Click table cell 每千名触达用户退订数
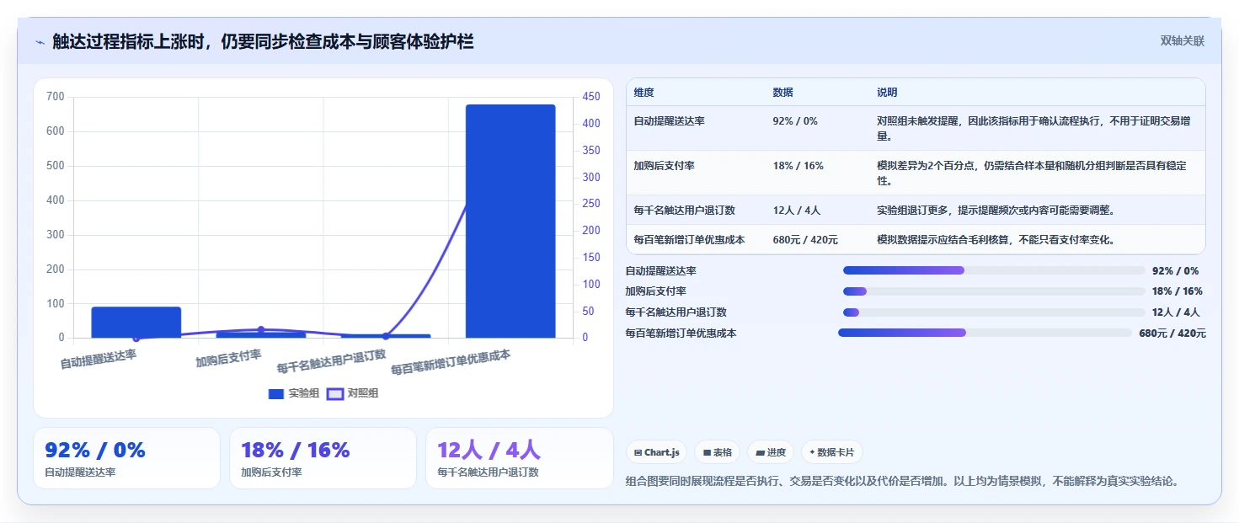Image resolution: width=1239 pixels, height=523 pixels. point(685,210)
